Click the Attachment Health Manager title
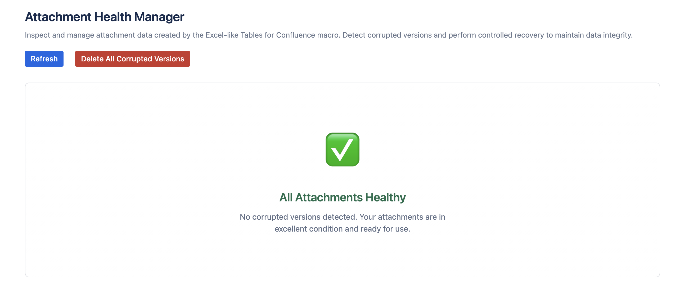 click(104, 17)
